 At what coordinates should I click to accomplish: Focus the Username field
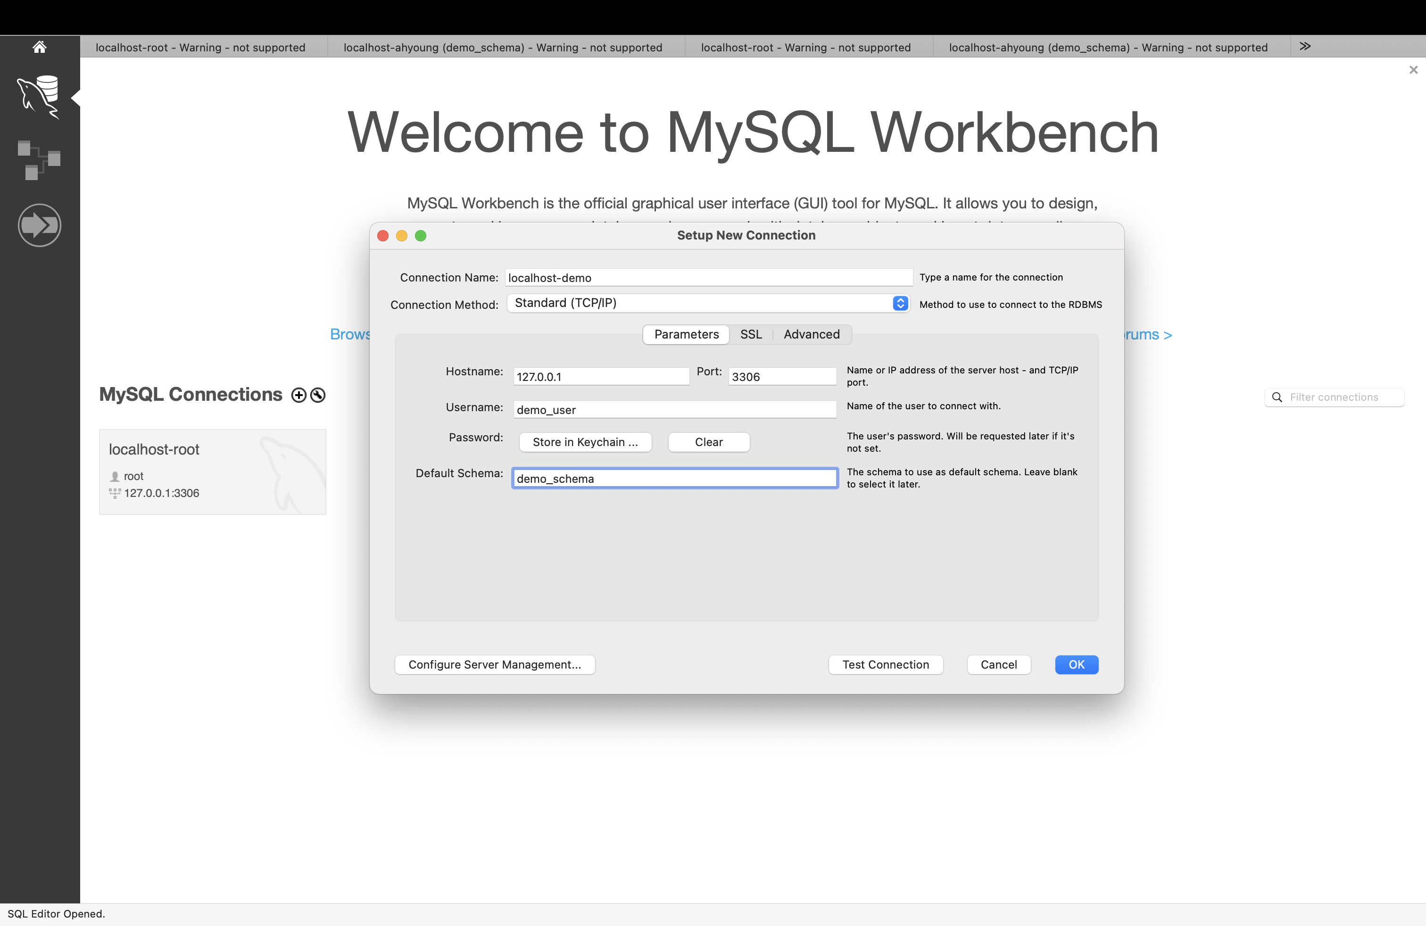pos(675,410)
